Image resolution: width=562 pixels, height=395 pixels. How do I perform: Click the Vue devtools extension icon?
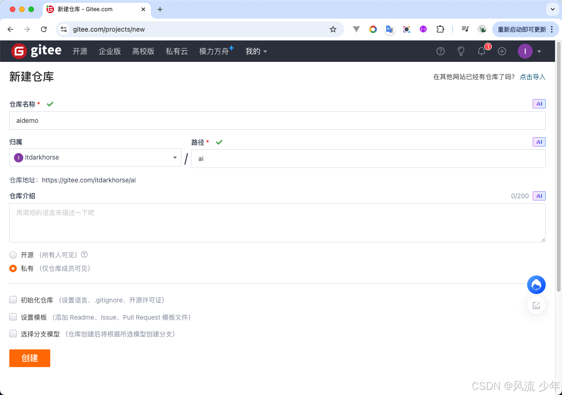(356, 29)
